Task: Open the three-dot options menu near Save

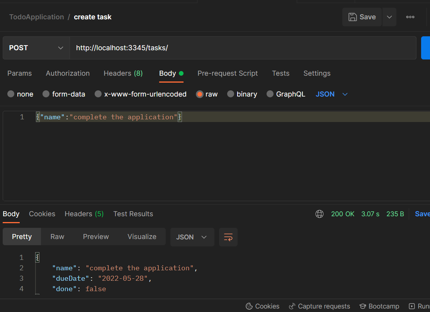Action: tap(410, 17)
